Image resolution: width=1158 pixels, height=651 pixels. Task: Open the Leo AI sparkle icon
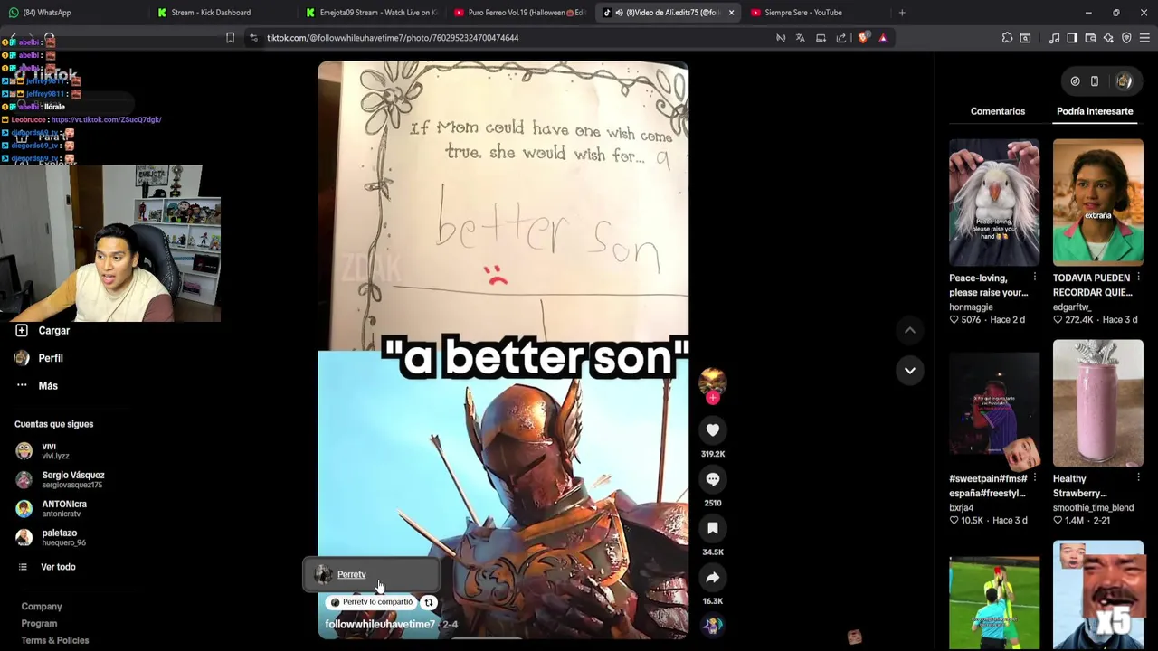click(1108, 38)
